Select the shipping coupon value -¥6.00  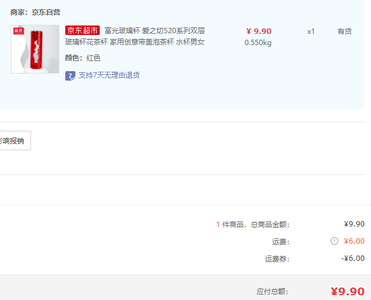point(353,258)
